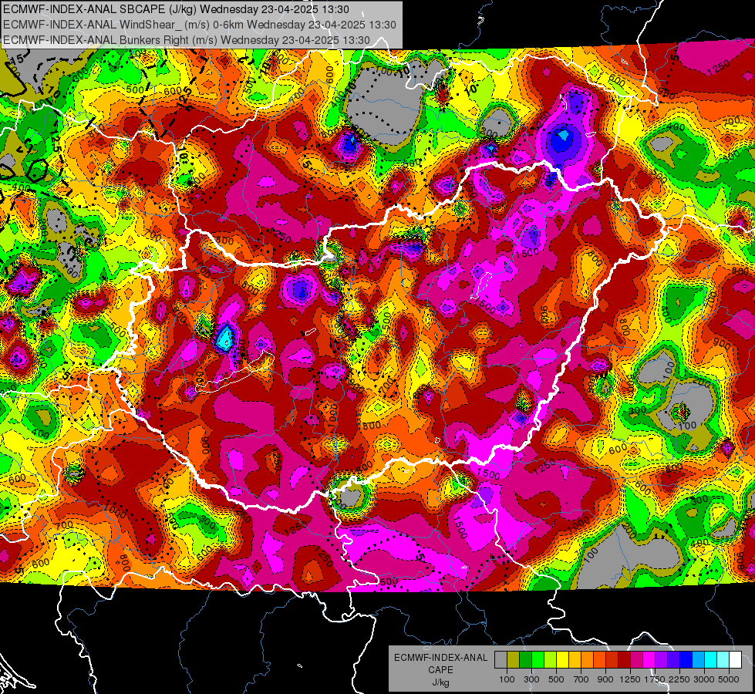Click the gray legend swatch below 100
The width and height of the screenshot is (755, 694).
pos(501,660)
